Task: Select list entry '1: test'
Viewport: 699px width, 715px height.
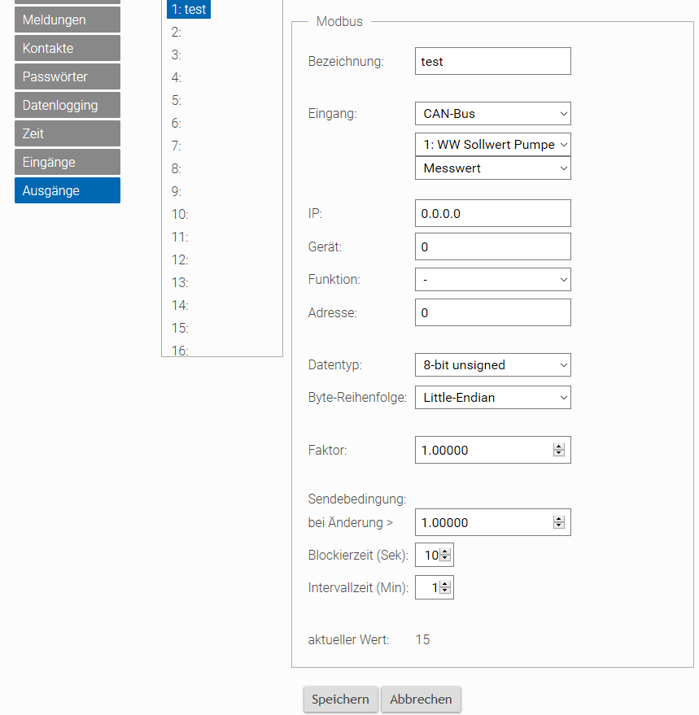Action: (x=189, y=9)
